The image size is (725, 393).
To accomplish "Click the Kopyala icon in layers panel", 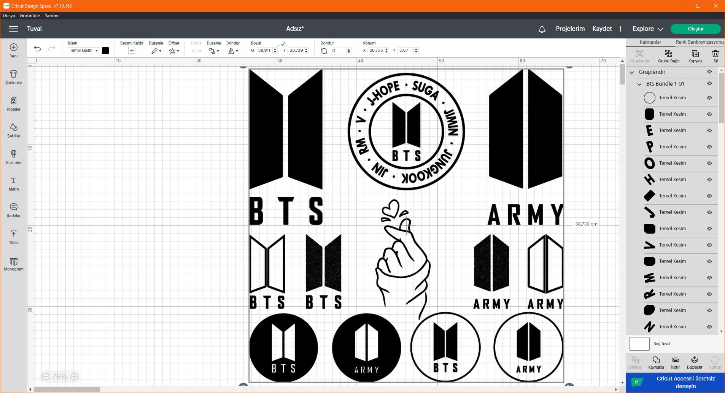I will tap(696, 56).
